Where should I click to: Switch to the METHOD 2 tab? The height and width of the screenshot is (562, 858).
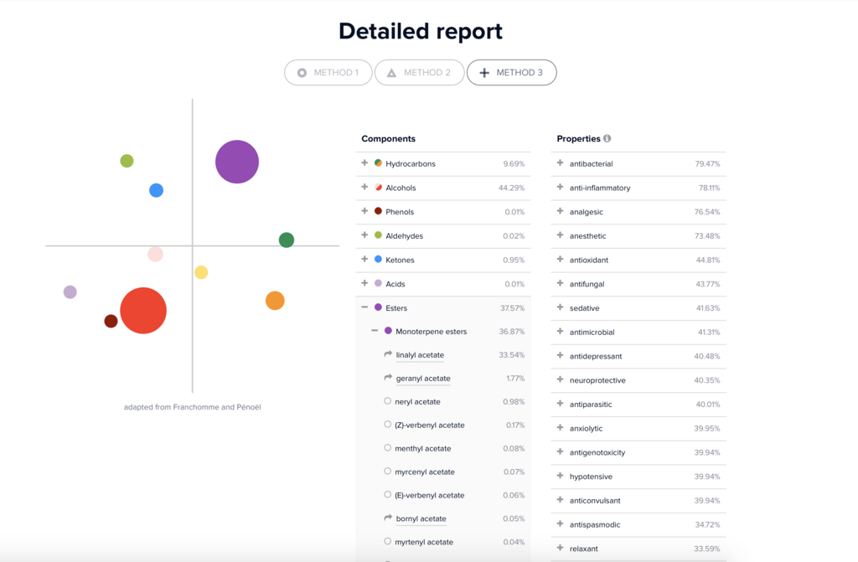click(419, 72)
